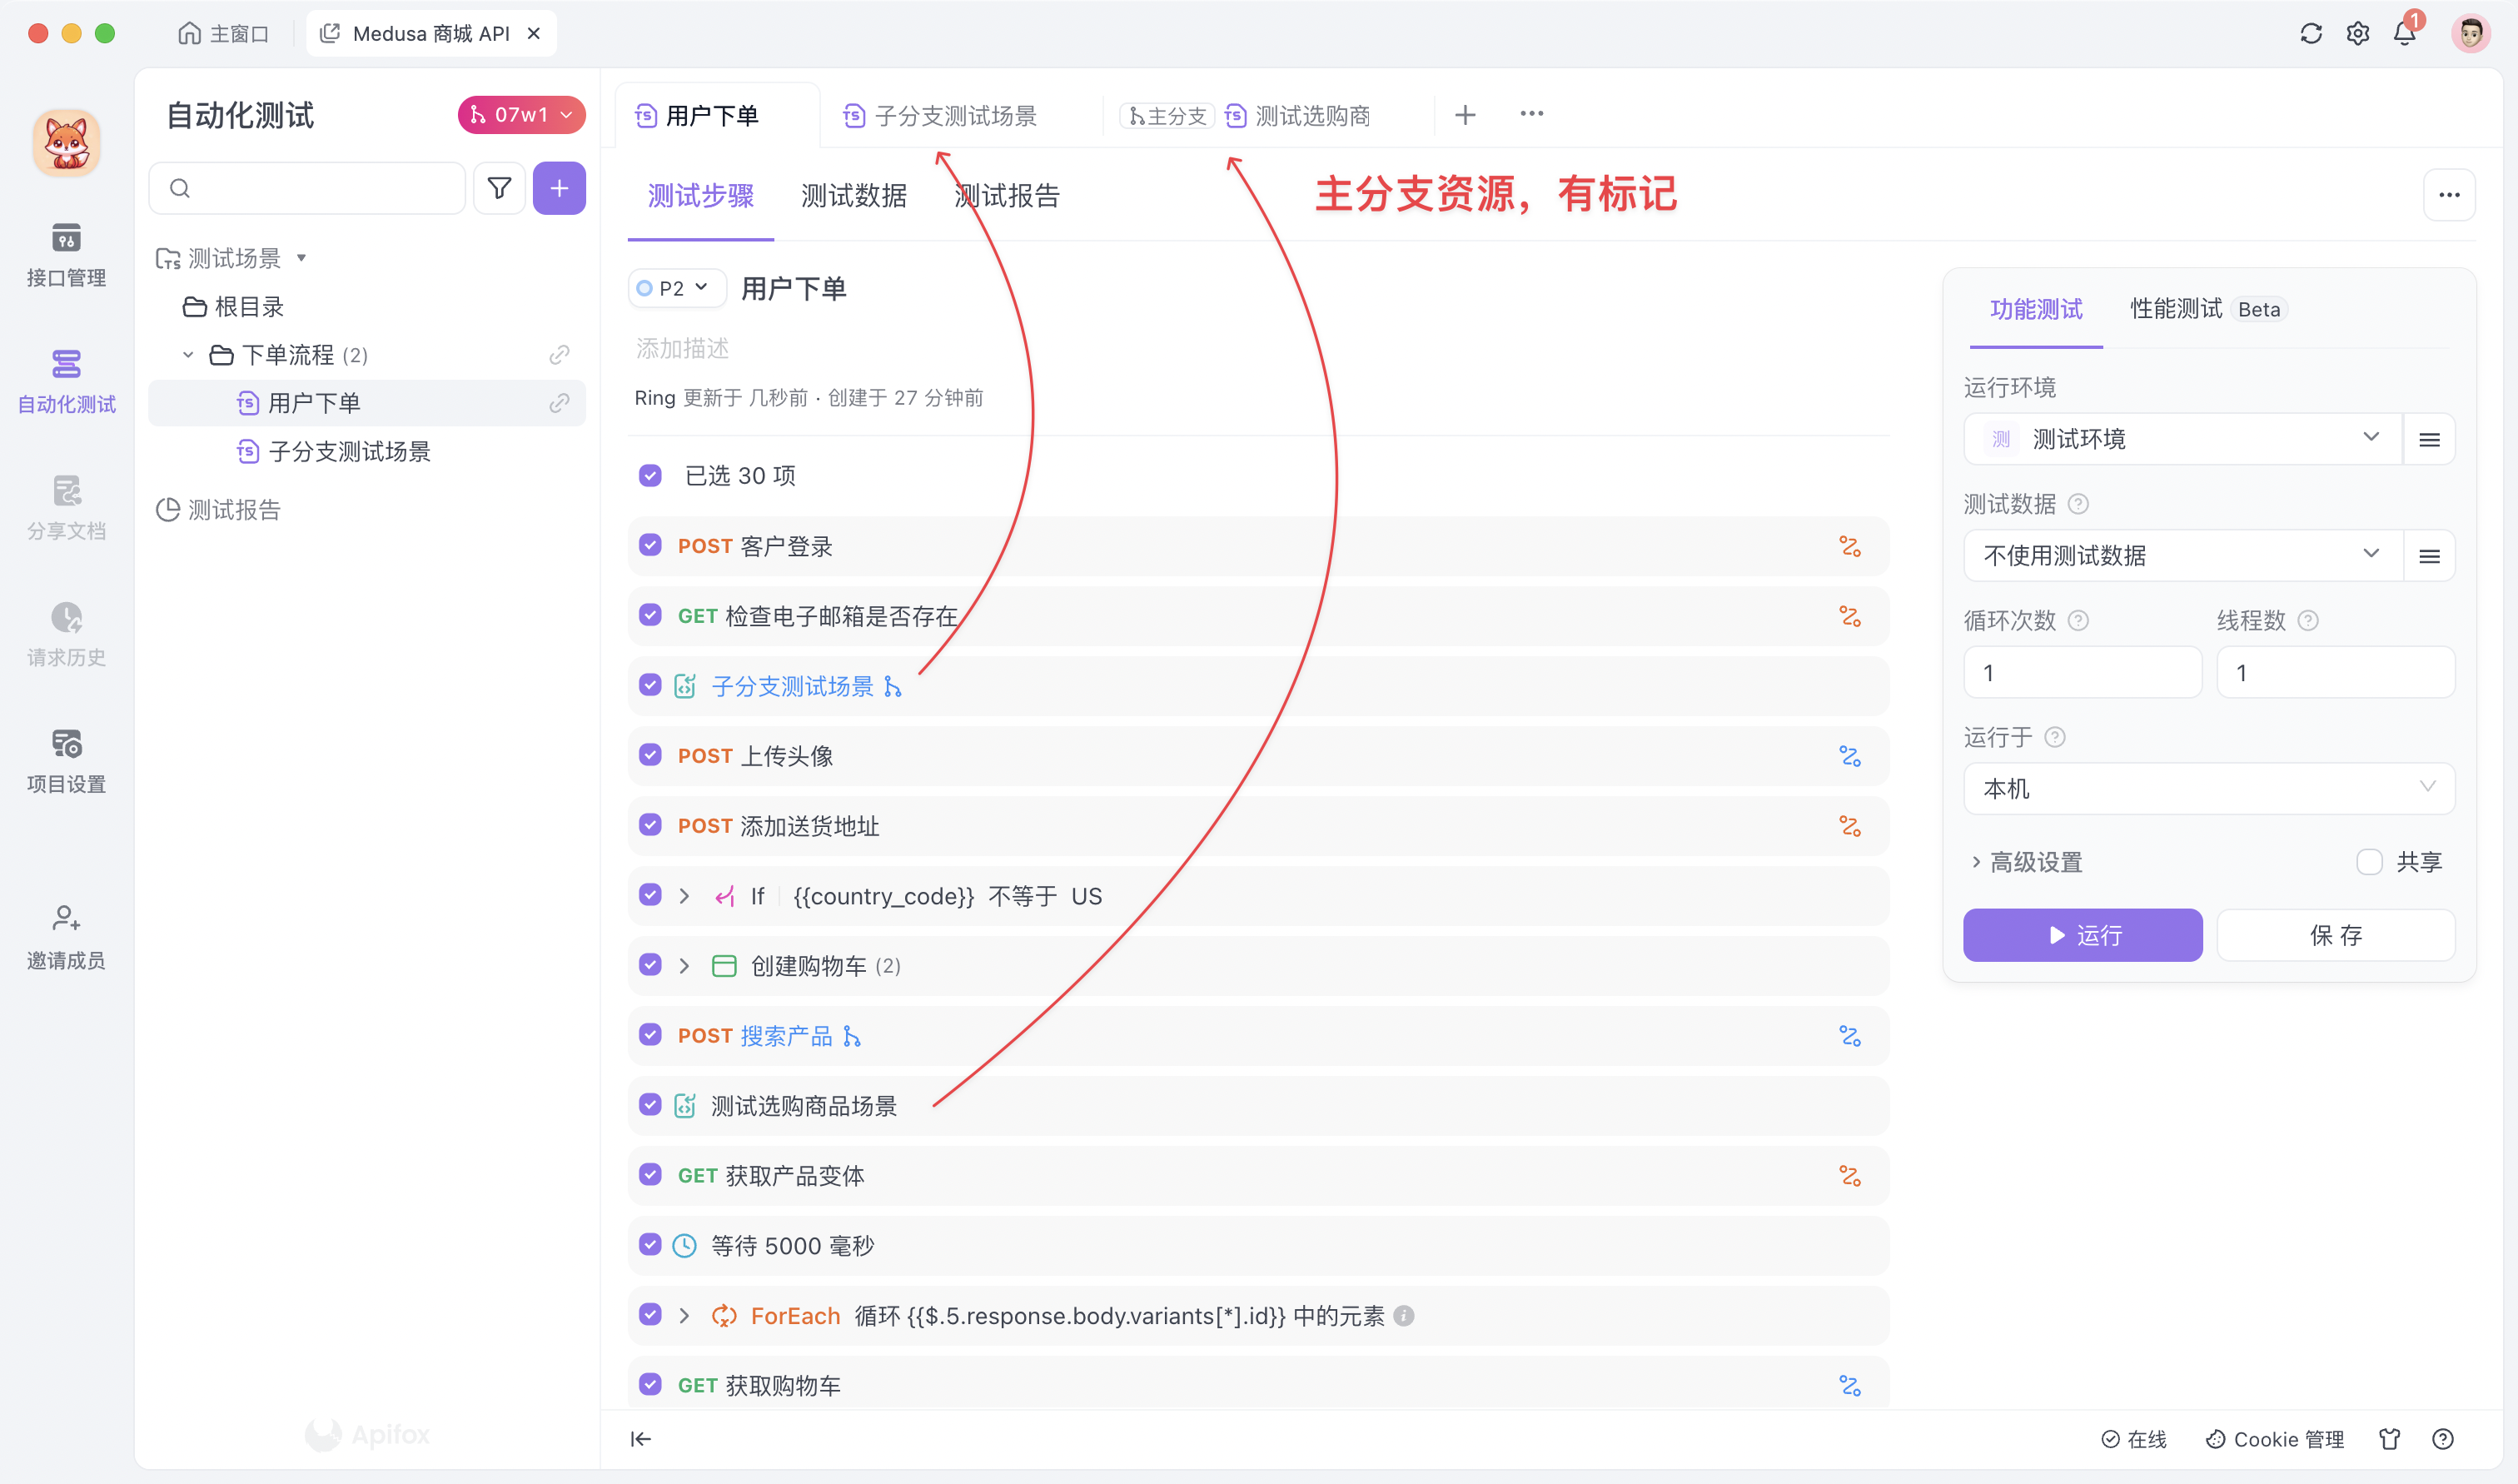2518x1484 pixels.
Task: Click the 循环次数 input field
Action: [2083, 672]
